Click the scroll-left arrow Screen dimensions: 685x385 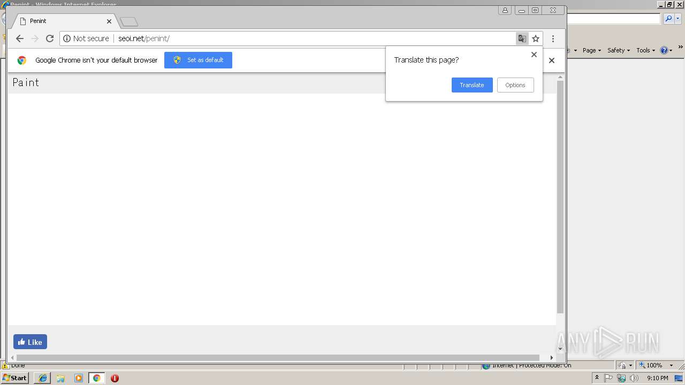click(x=12, y=357)
